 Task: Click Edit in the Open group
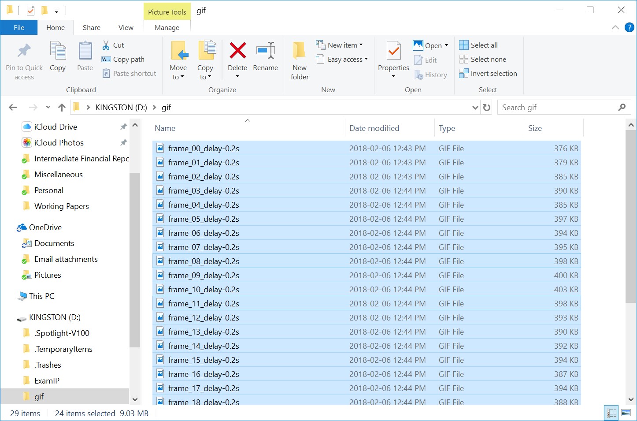(426, 60)
